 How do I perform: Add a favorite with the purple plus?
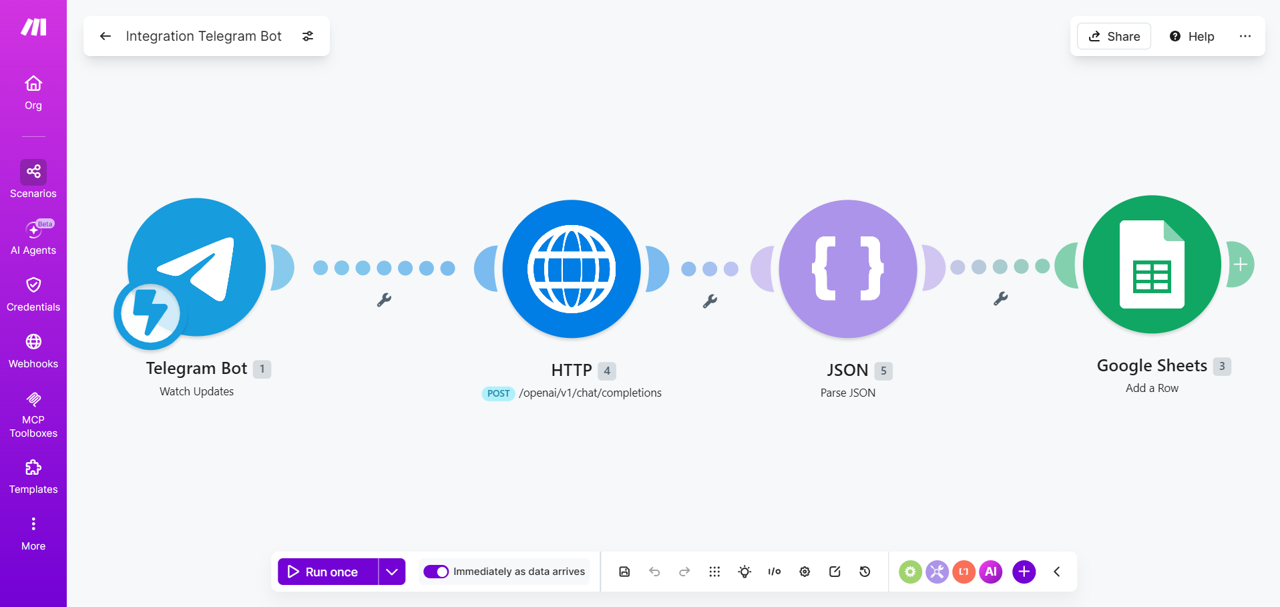(x=1024, y=572)
